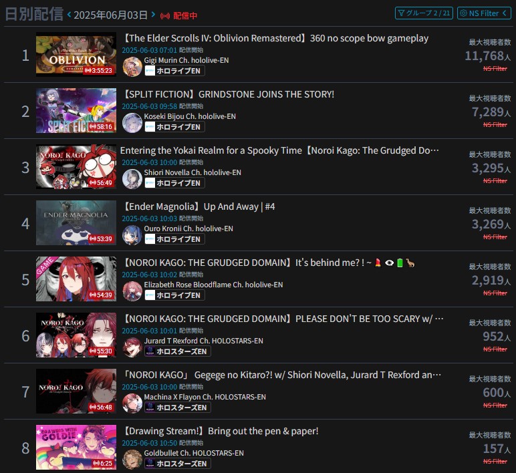Open Elizabeth Rose Bloodflame channel avatar
The image size is (516, 473).
(132, 291)
